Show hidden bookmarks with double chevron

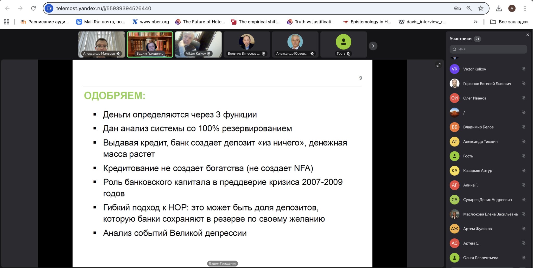click(475, 22)
